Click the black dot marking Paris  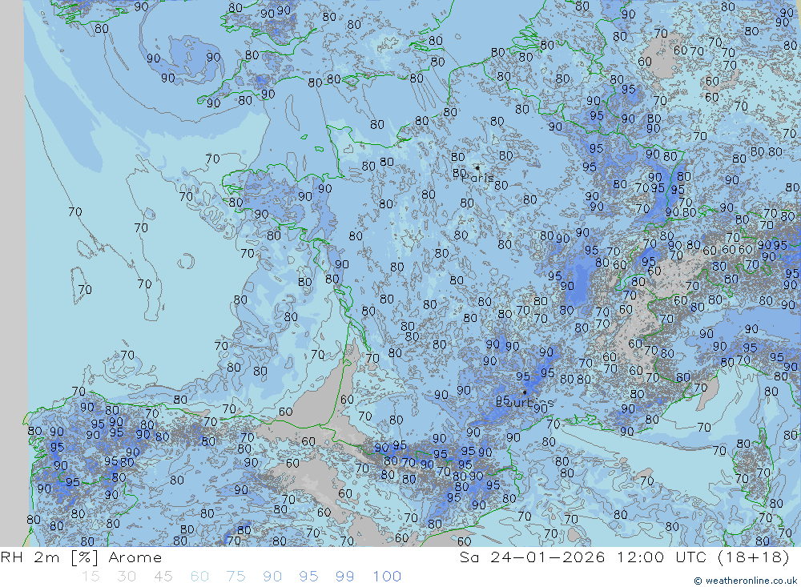click(x=477, y=167)
